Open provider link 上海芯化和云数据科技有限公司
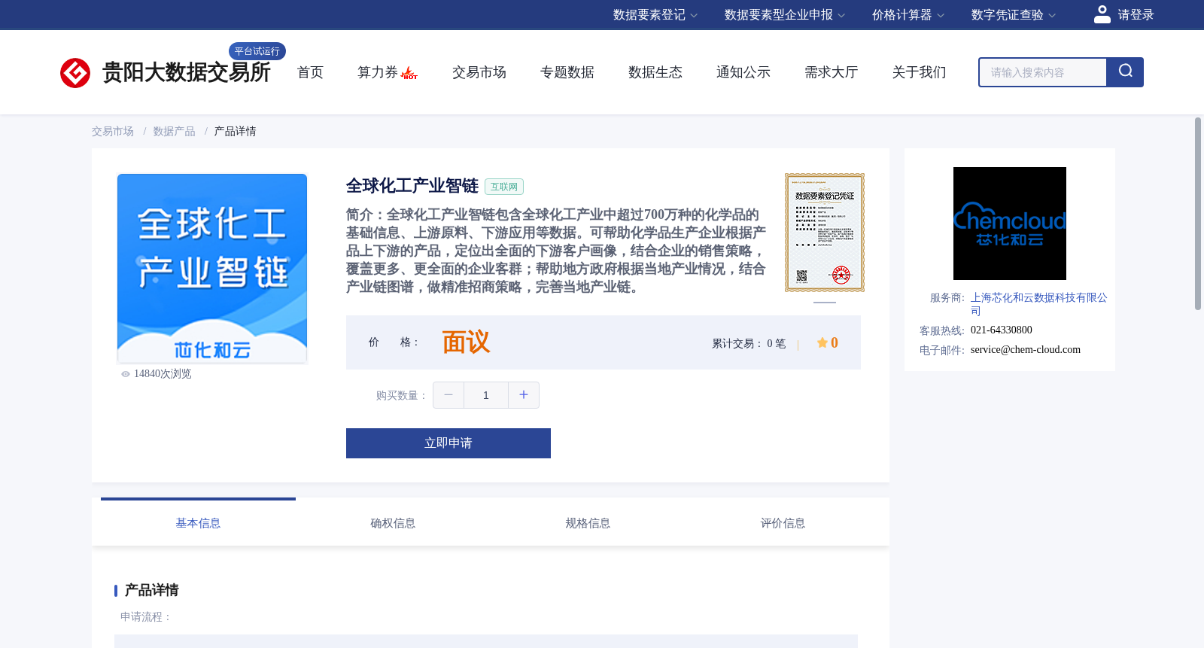Screen dimensions: 1204x648 1038,304
